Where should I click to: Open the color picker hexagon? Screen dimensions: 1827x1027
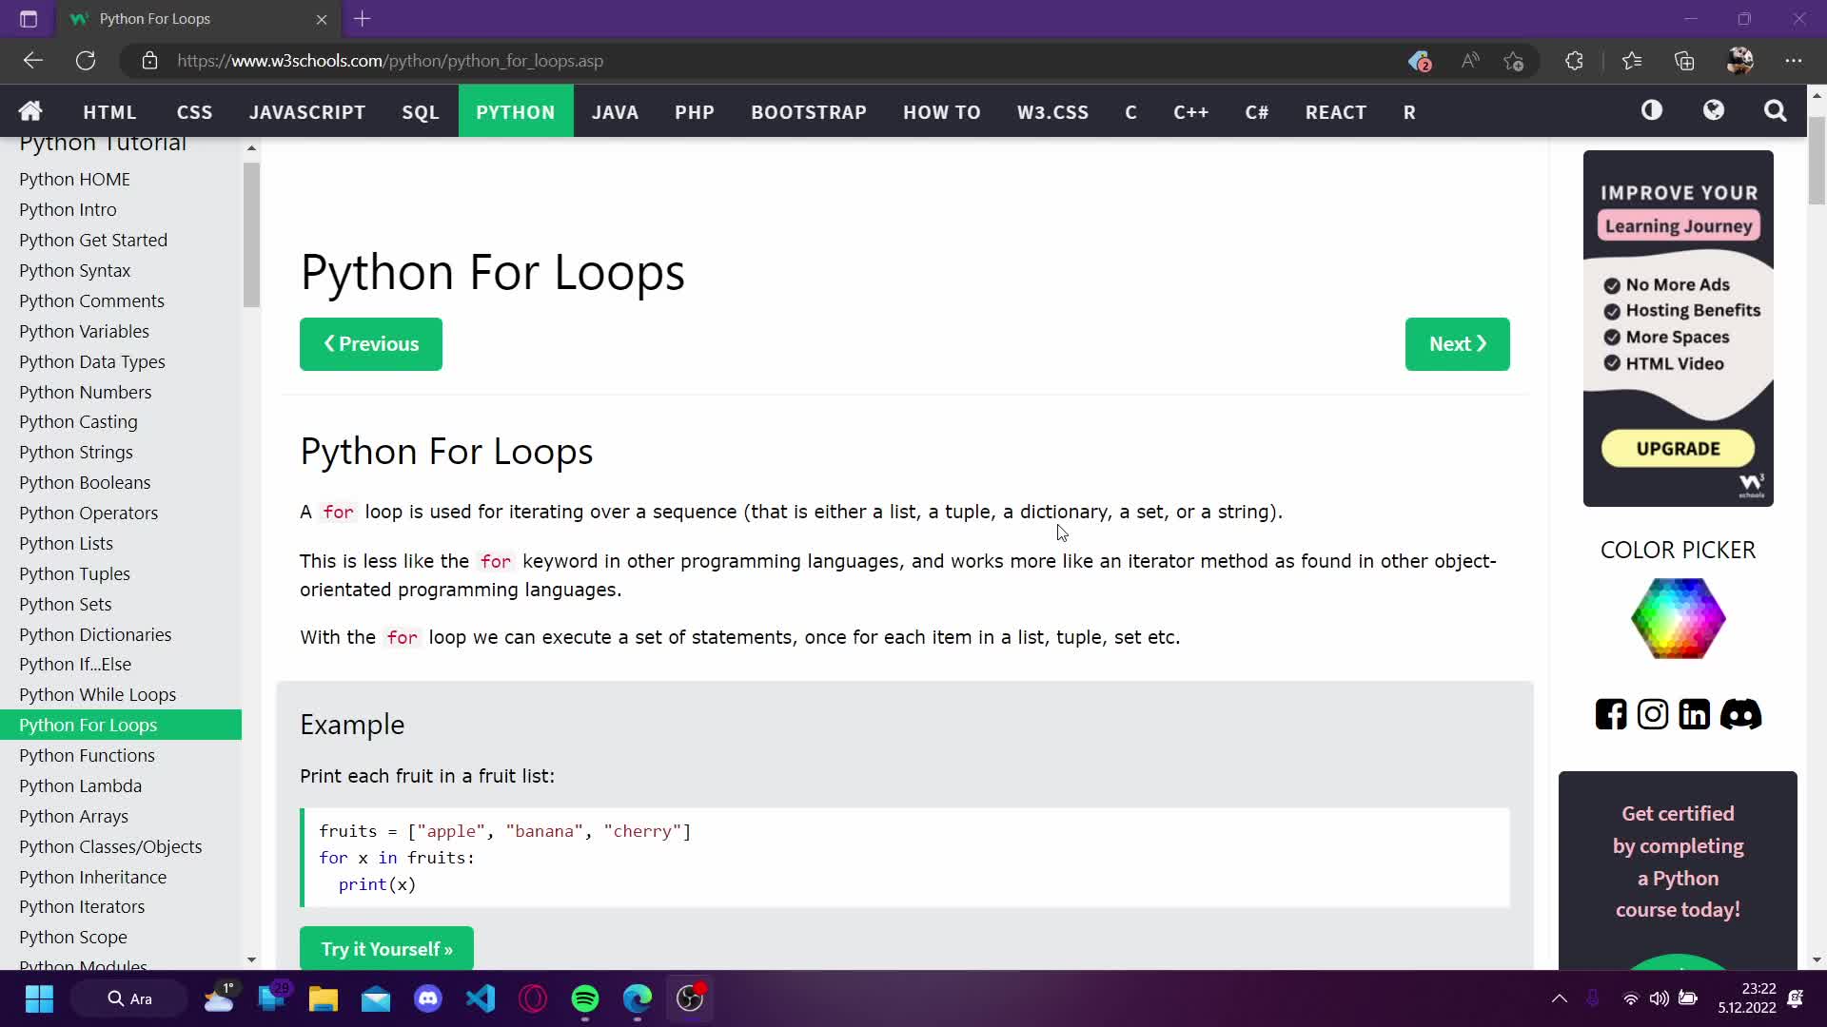(x=1678, y=618)
